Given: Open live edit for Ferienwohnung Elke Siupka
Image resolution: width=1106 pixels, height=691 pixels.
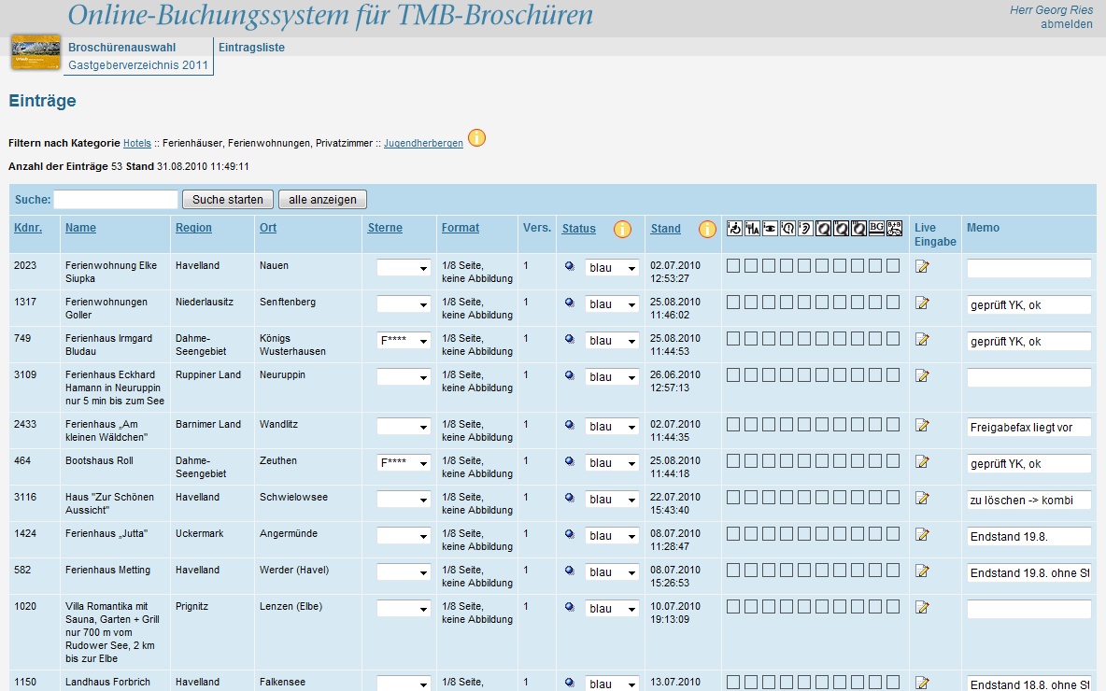Looking at the screenshot, I should pos(922,267).
